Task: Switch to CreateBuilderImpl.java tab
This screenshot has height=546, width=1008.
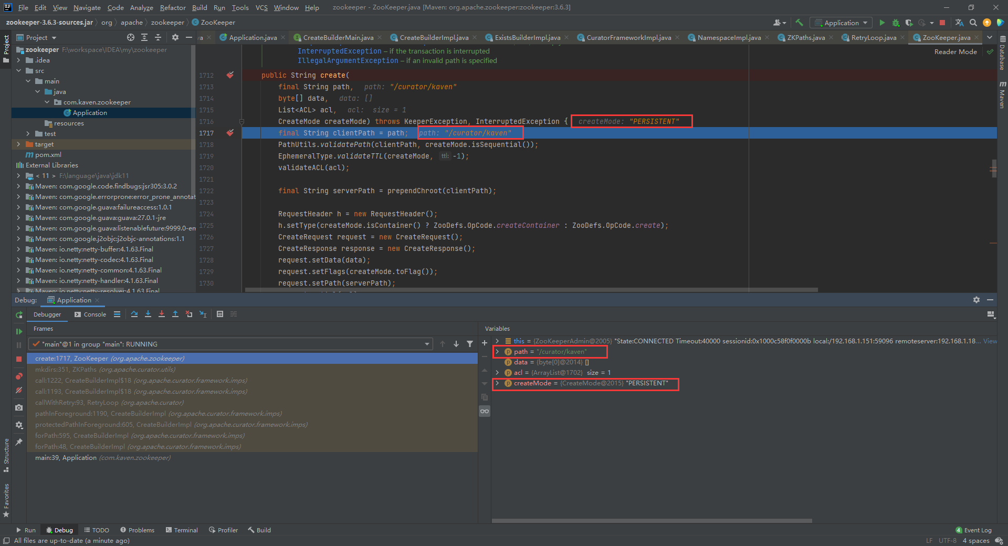Action: 434,37
